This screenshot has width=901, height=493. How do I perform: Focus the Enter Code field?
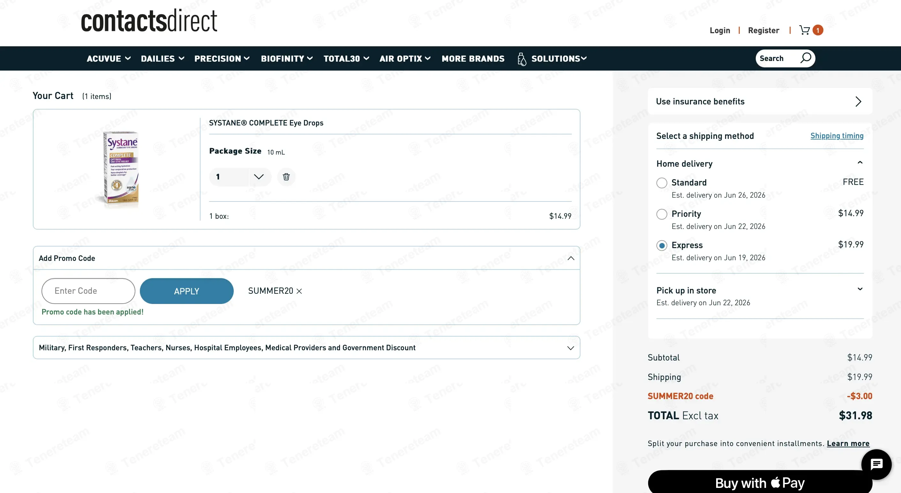(x=88, y=291)
